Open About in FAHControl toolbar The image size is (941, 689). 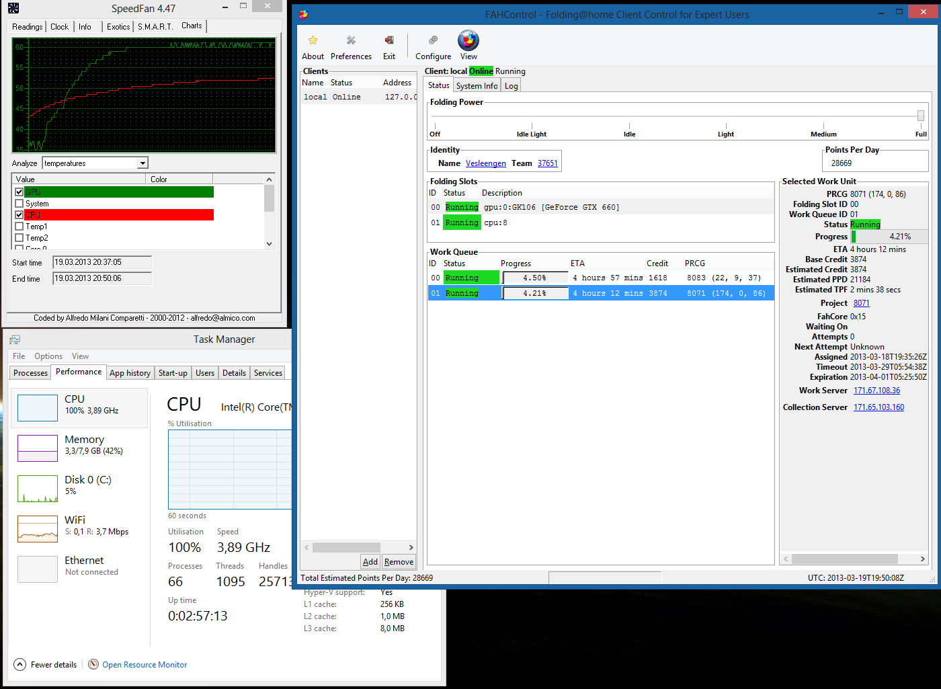point(313,47)
